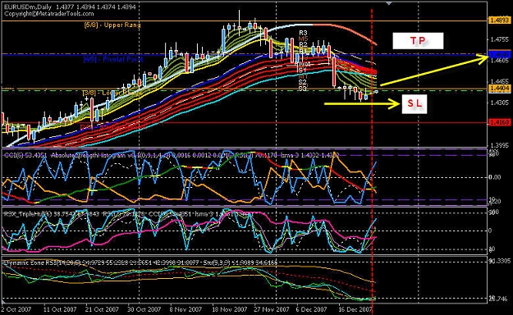Click the 1.4755 price scale value
513x315 pixels.
point(500,39)
